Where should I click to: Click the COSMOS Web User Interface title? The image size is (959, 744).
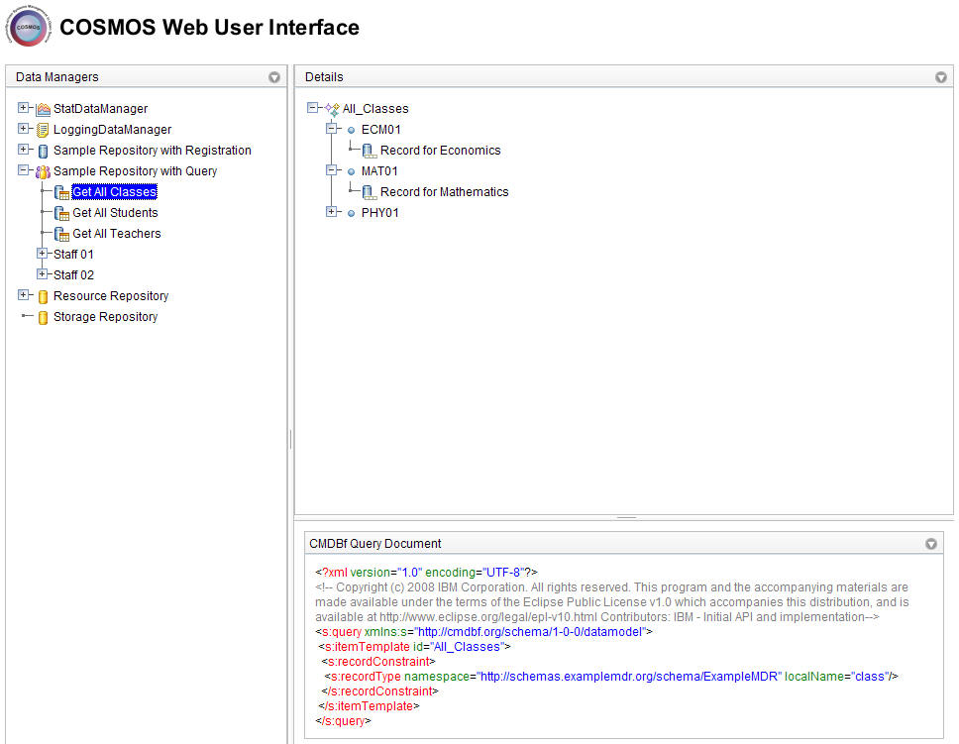pos(209,28)
